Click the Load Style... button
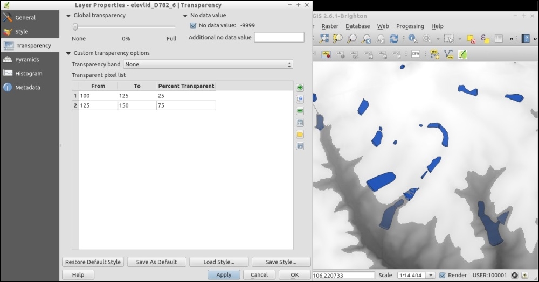 [219, 262]
